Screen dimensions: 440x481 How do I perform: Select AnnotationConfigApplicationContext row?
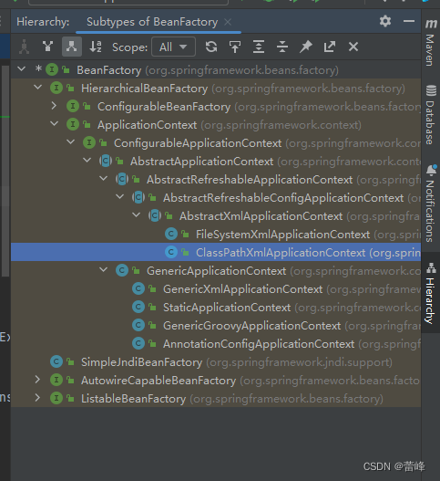(x=216, y=343)
